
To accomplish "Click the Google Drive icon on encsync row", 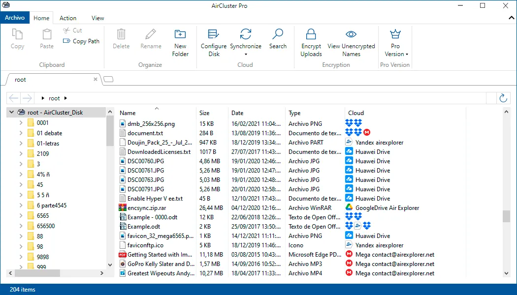I will pos(349,207).
